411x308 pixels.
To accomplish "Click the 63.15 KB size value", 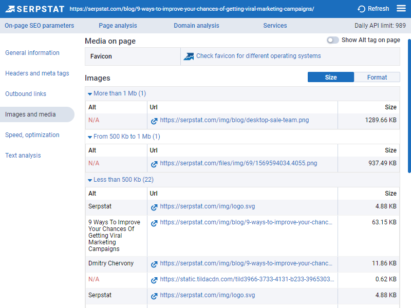I will click(384, 222).
